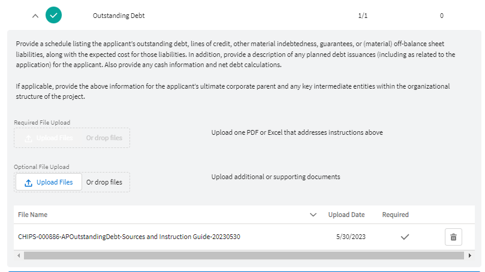This screenshot has width=485, height=272.
Task: Click the Required column header
Action: click(395, 214)
